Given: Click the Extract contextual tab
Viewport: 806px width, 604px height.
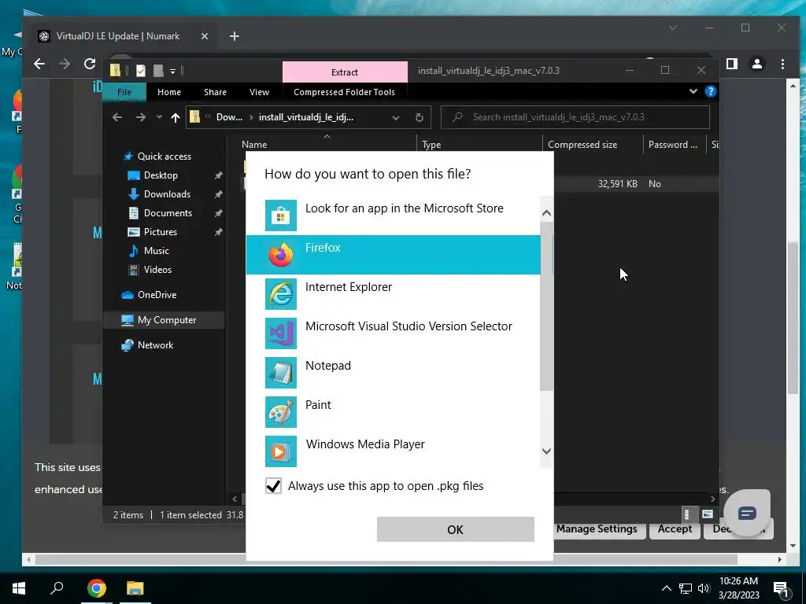Looking at the screenshot, I should [345, 72].
